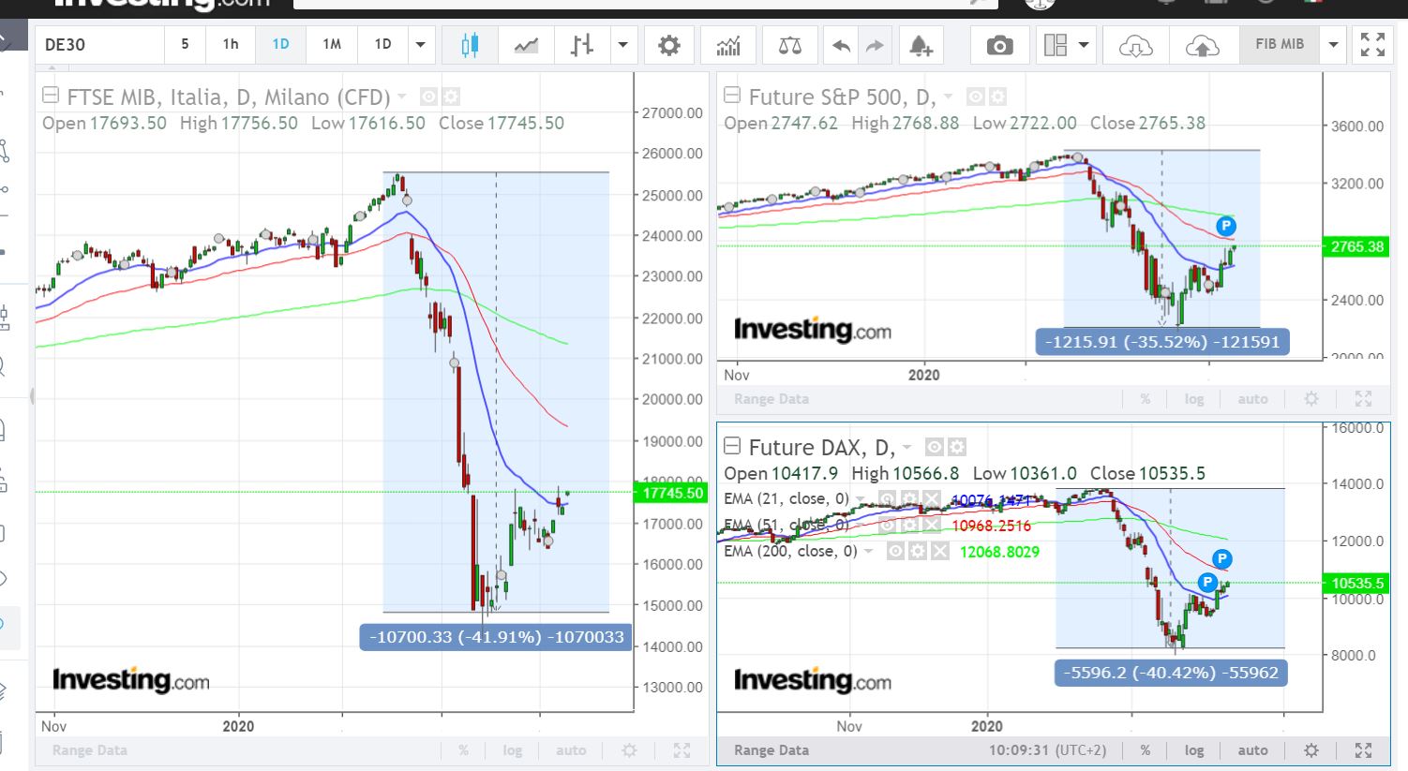Select the 5 minute interval

pyautogui.click(x=185, y=44)
